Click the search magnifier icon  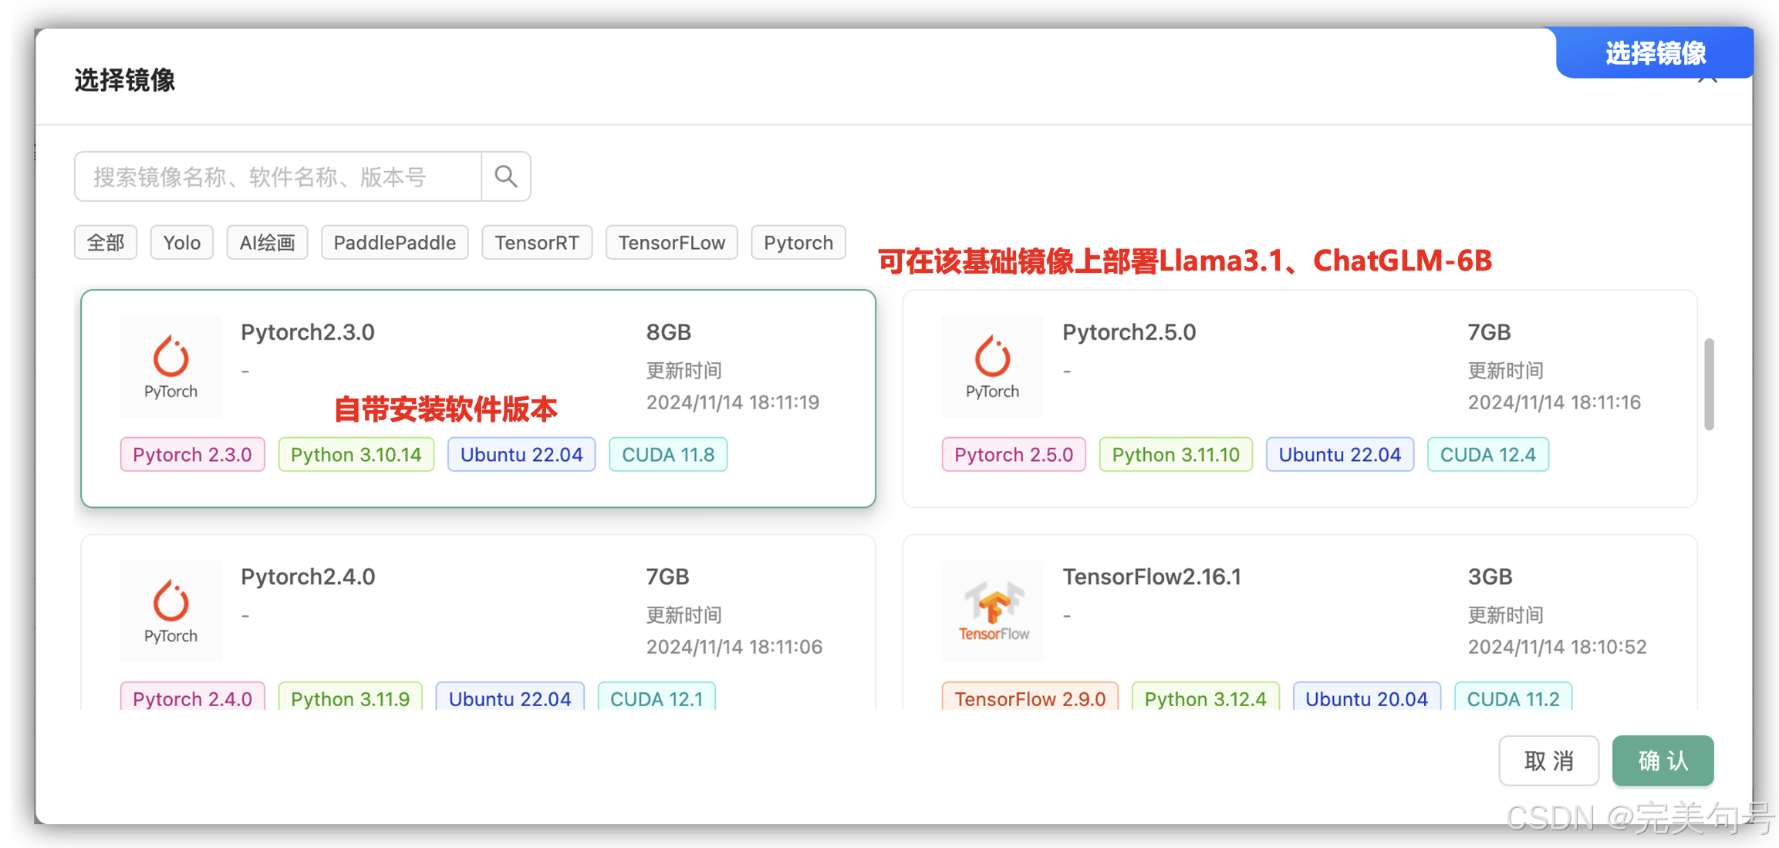(x=505, y=177)
